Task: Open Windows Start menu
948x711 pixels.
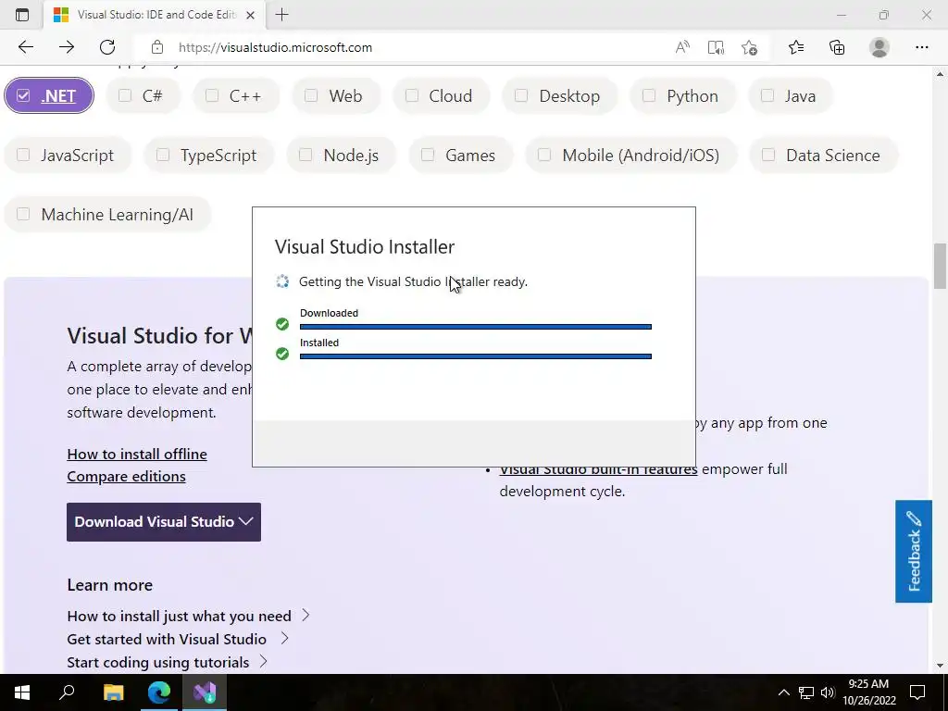Action: (22, 692)
